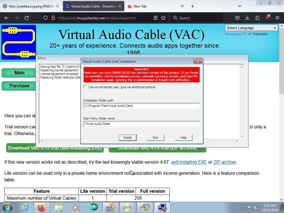
Task: Click 'License agreement accepted' log line
Action: [x=59, y=74]
